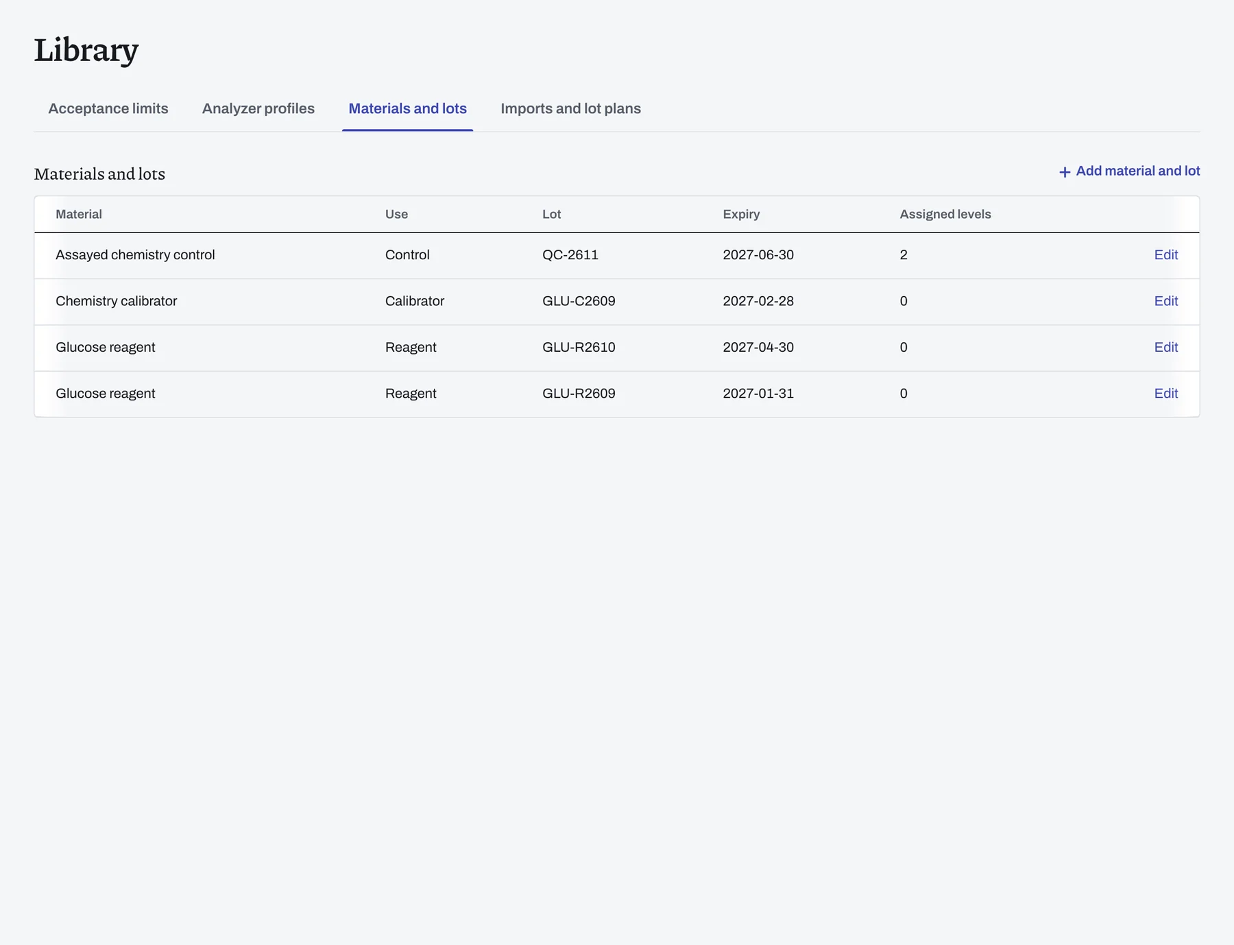Select the Materials and lots tab
The width and height of the screenshot is (1234, 945).
(x=407, y=108)
